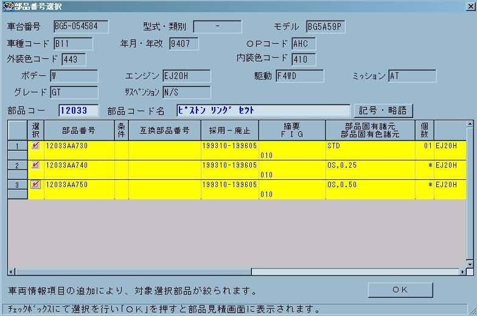This screenshot has height=316, width=477.
Task: Click the 採用-廃止 column header
Action: (x=230, y=130)
